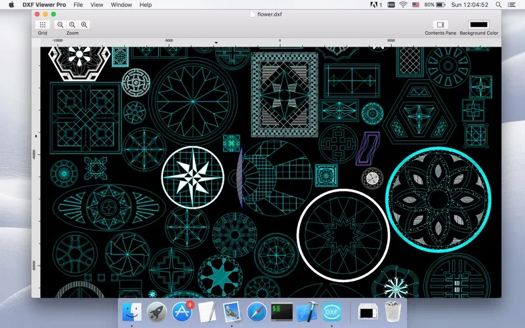
Task: Click the clock showing Sun 12:04:52
Action: [x=469, y=5]
